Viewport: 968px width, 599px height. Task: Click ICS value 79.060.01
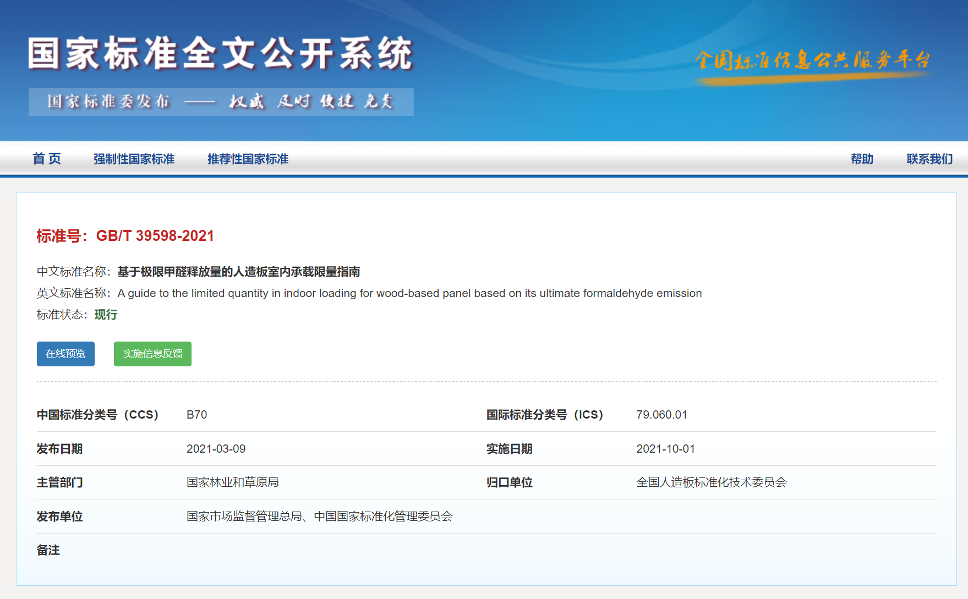pos(661,415)
